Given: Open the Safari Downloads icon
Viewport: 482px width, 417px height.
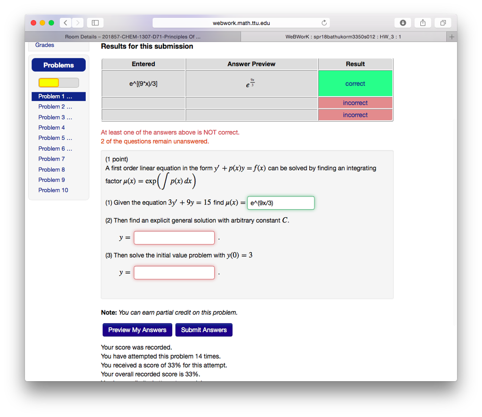Looking at the screenshot, I should coord(403,22).
